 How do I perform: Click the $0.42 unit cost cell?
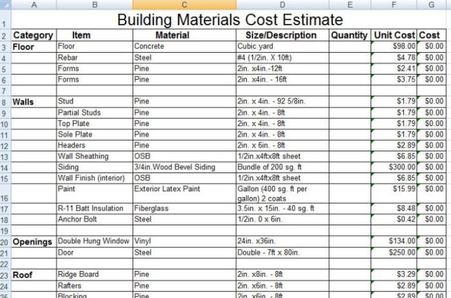[394, 219]
